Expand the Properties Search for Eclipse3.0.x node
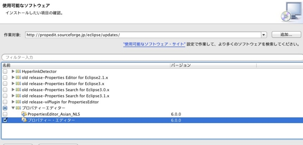 pyautogui.click(x=13, y=90)
